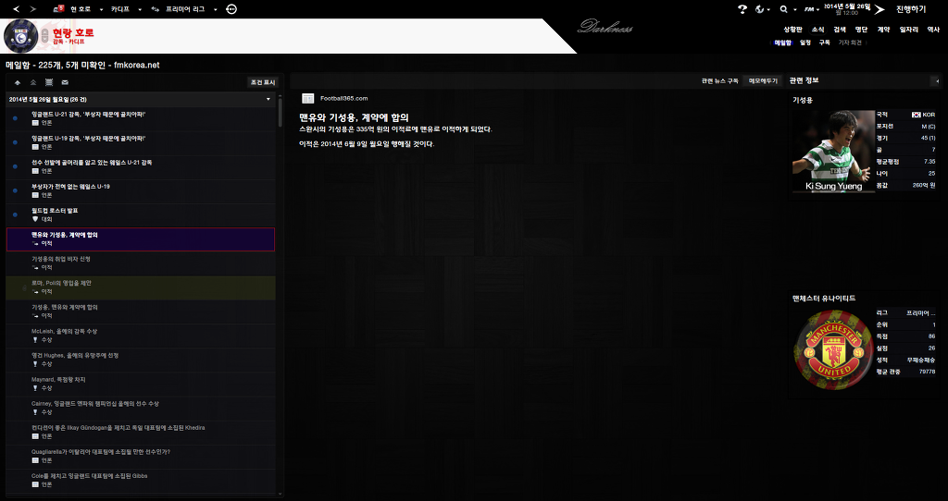Open mail 잉글랜드 U-19 감독 부상자 때문에 골치아파
The width and height of the screenshot is (948, 501).
(141, 142)
